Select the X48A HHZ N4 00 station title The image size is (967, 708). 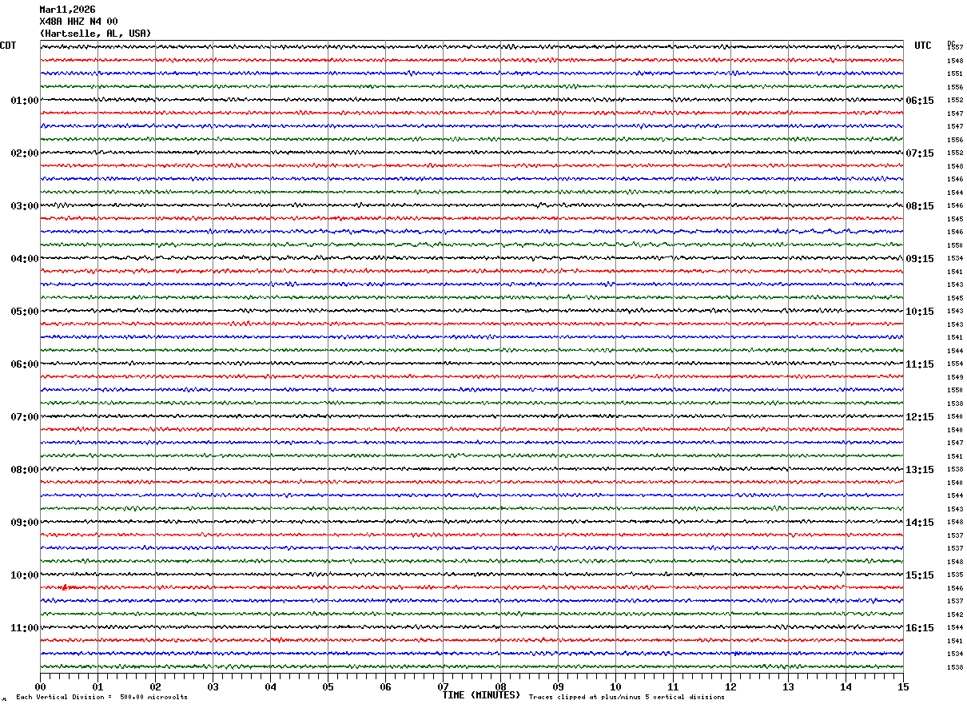pyautogui.click(x=78, y=22)
